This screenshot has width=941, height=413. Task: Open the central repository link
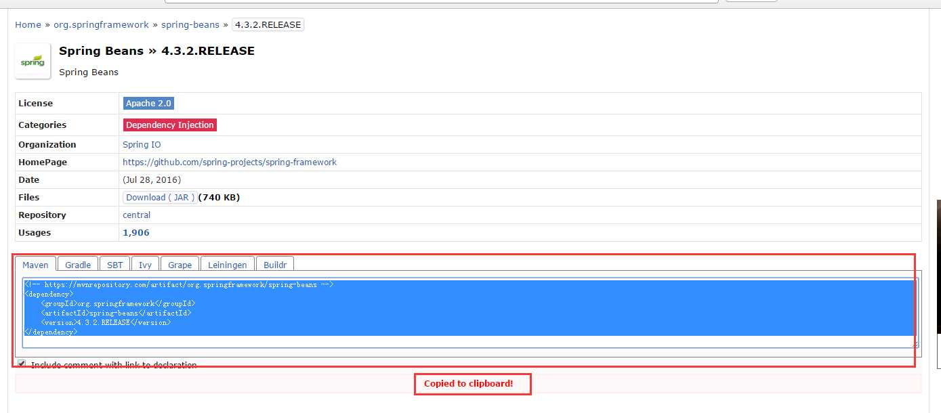[x=137, y=215]
